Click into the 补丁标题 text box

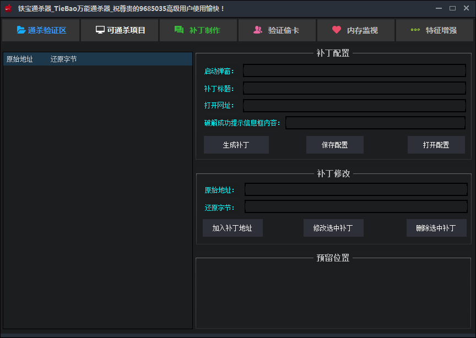(354, 88)
